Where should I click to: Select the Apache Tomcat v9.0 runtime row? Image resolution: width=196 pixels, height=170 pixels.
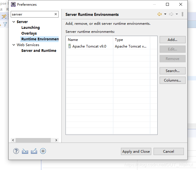coord(111,46)
